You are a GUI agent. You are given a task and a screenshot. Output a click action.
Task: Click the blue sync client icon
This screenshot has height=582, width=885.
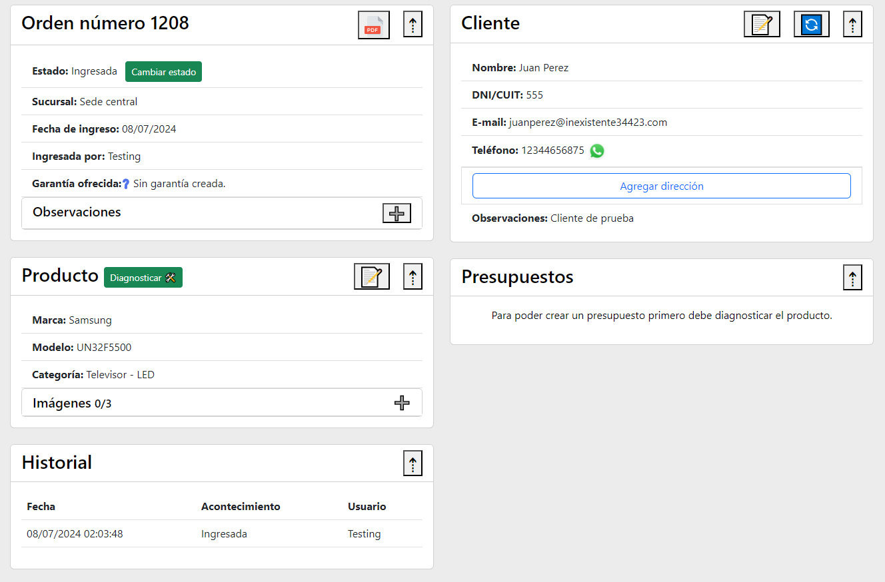click(x=811, y=23)
